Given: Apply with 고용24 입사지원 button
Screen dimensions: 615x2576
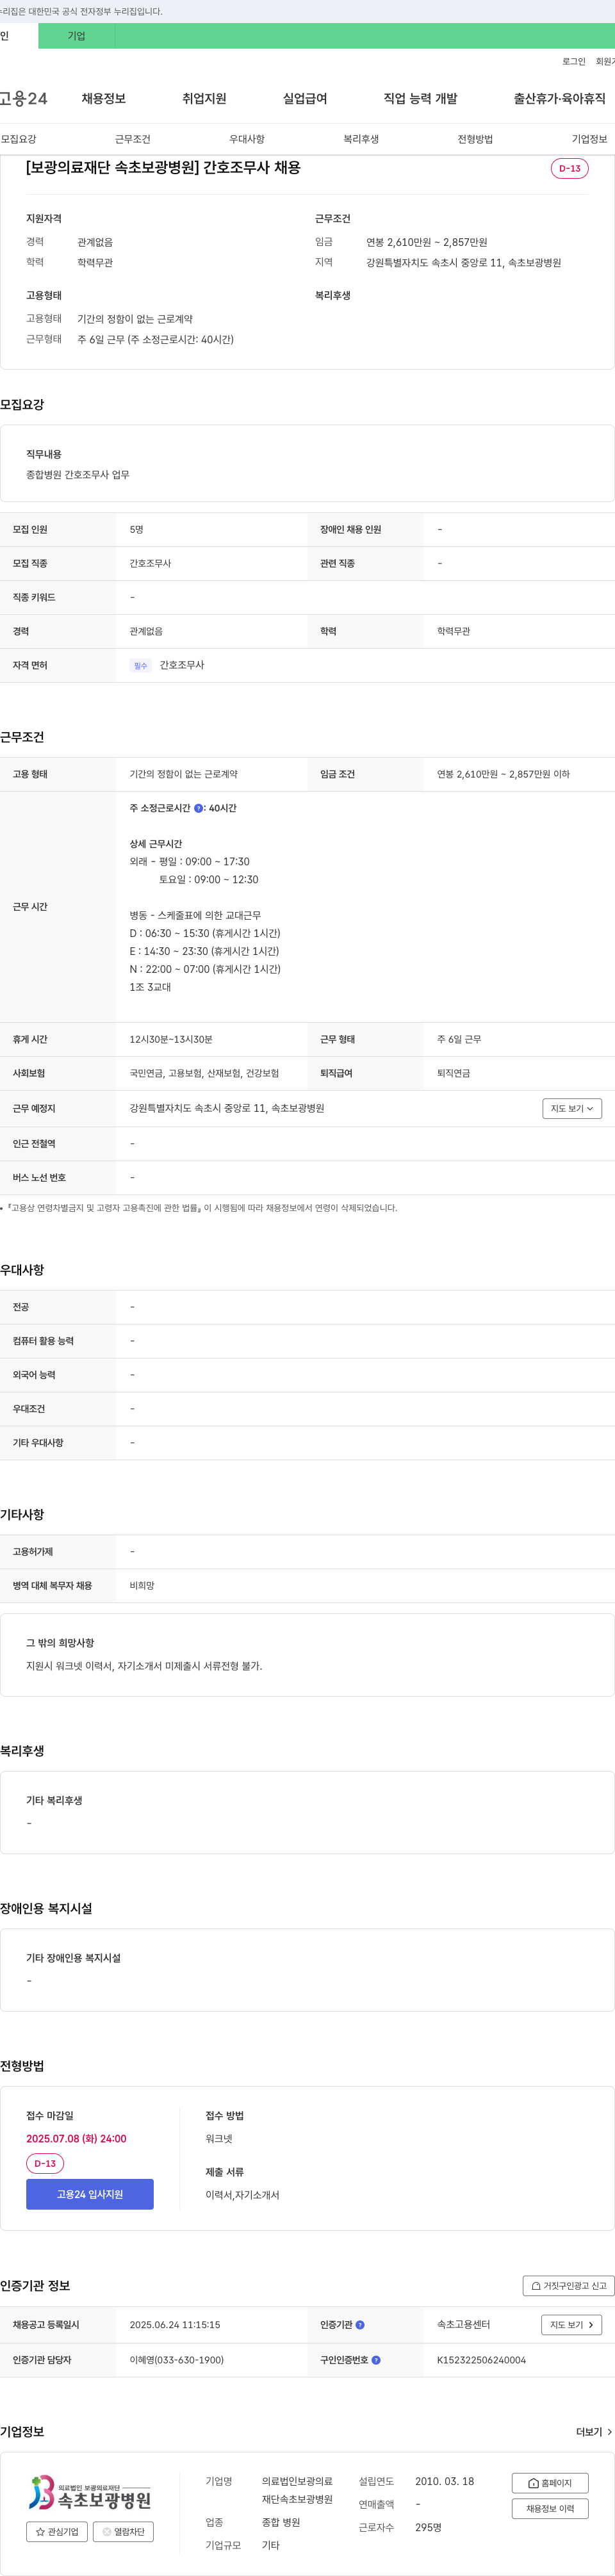Looking at the screenshot, I should [90, 2194].
